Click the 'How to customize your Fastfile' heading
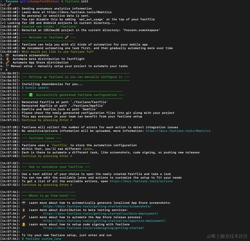250x241 pixels. pos(56,167)
